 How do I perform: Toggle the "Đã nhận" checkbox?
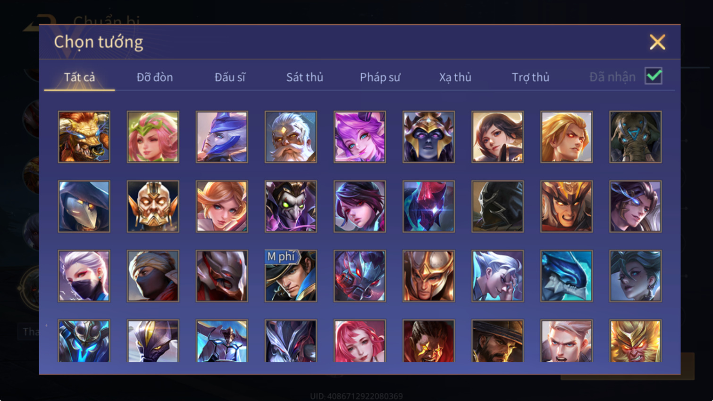click(654, 76)
